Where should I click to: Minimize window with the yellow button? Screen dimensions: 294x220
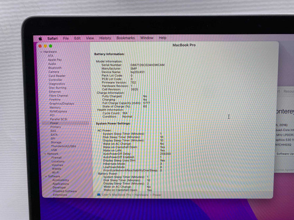tap(45, 46)
